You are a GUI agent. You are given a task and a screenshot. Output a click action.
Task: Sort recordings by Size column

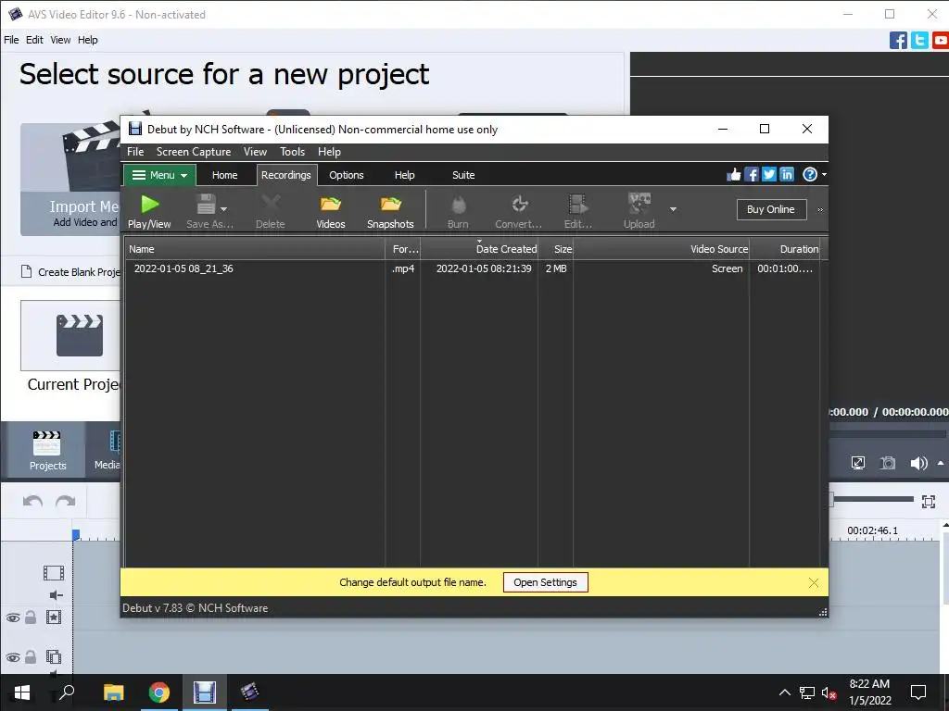pos(556,249)
